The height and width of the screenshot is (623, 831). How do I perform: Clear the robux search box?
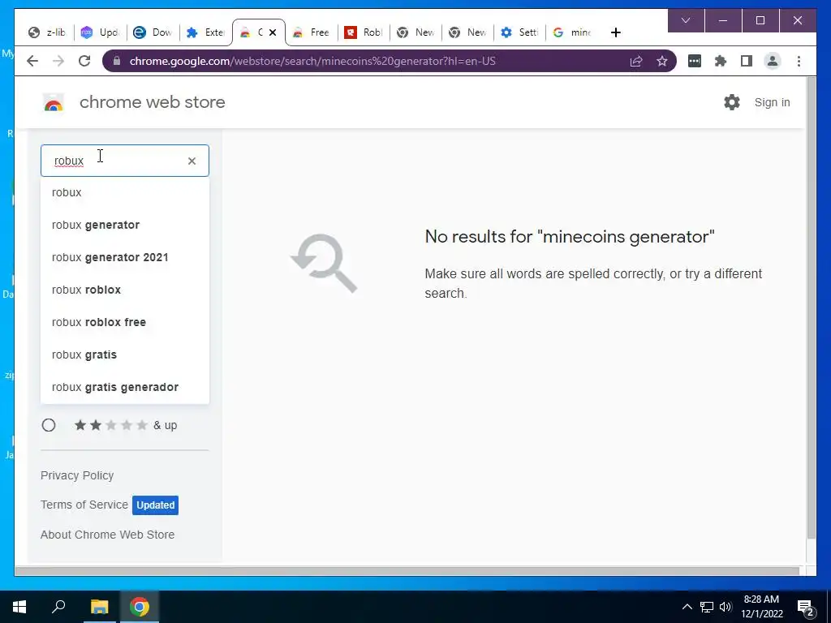tap(192, 161)
